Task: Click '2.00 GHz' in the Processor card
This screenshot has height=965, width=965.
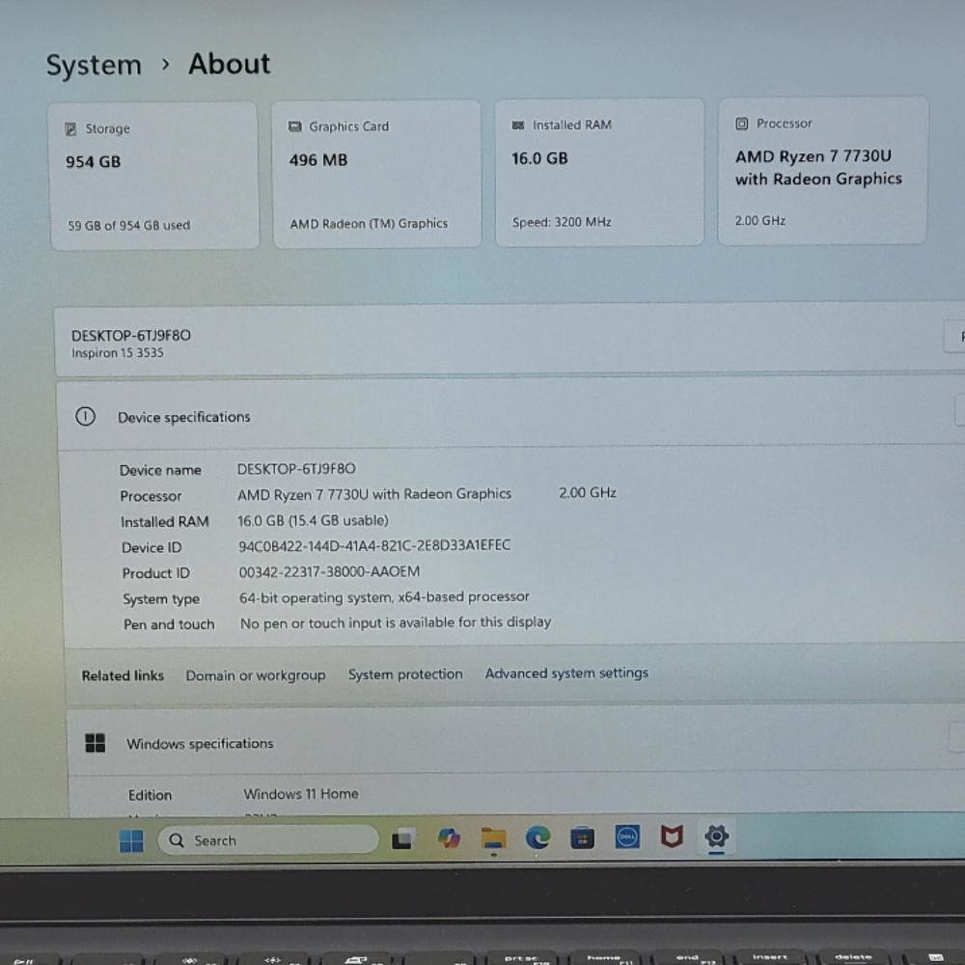Action: (759, 220)
